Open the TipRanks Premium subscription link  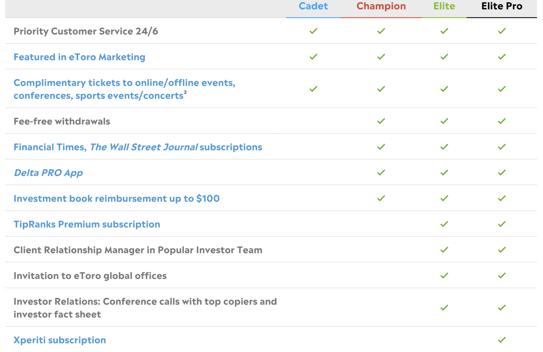[87, 224]
